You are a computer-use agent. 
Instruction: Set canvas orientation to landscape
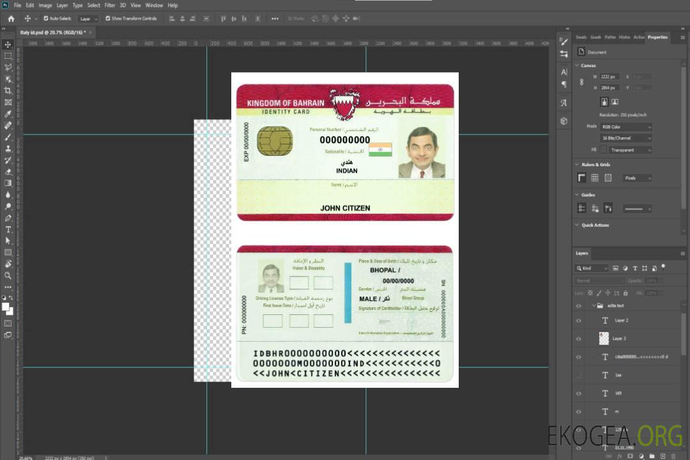(615, 102)
